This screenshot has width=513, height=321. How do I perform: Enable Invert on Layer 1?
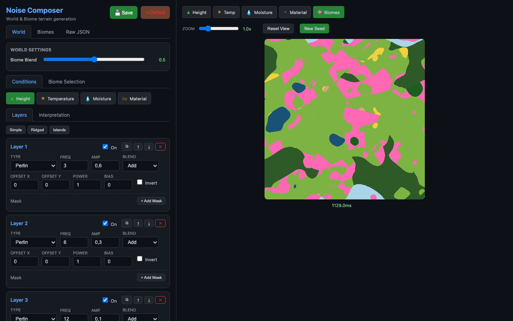click(139, 182)
